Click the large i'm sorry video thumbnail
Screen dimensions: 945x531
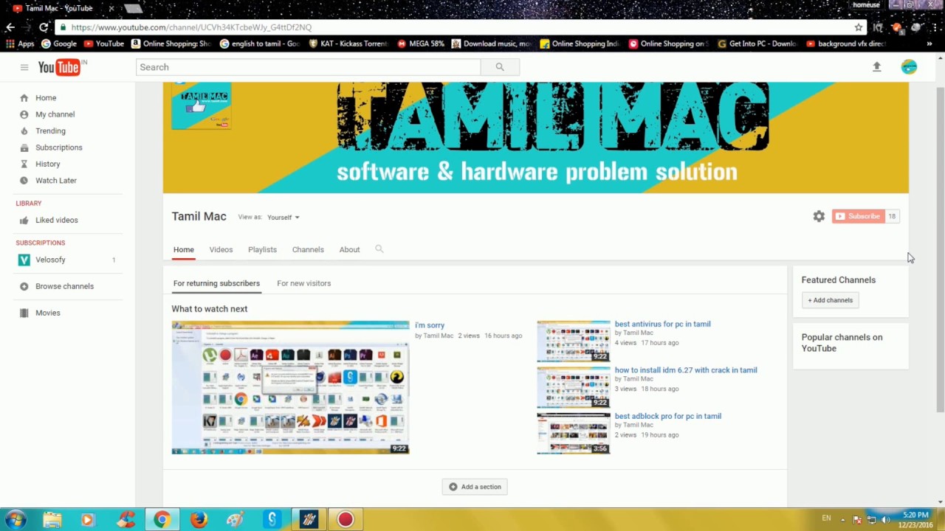[290, 387]
